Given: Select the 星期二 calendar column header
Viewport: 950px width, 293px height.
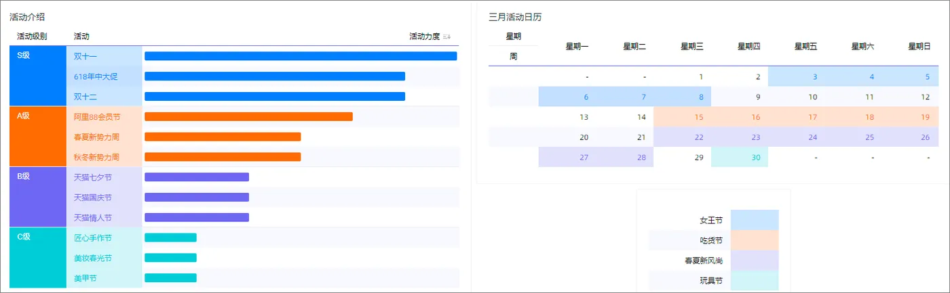Looking at the screenshot, I should point(634,46).
